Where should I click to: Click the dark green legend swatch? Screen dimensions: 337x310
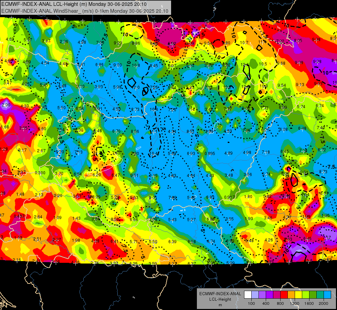pyautogui.click(x=313, y=295)
